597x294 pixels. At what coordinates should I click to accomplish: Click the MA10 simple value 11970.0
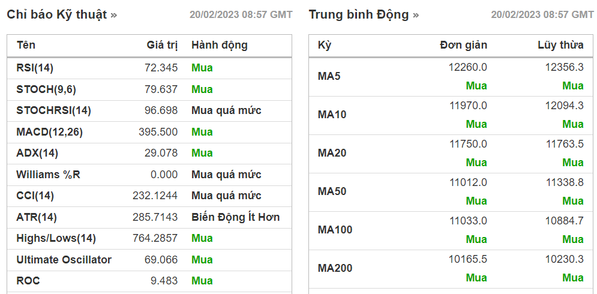tap(468, 106)
